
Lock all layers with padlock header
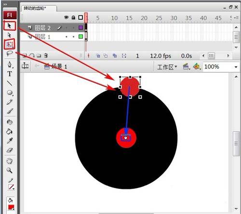point(73,17)
